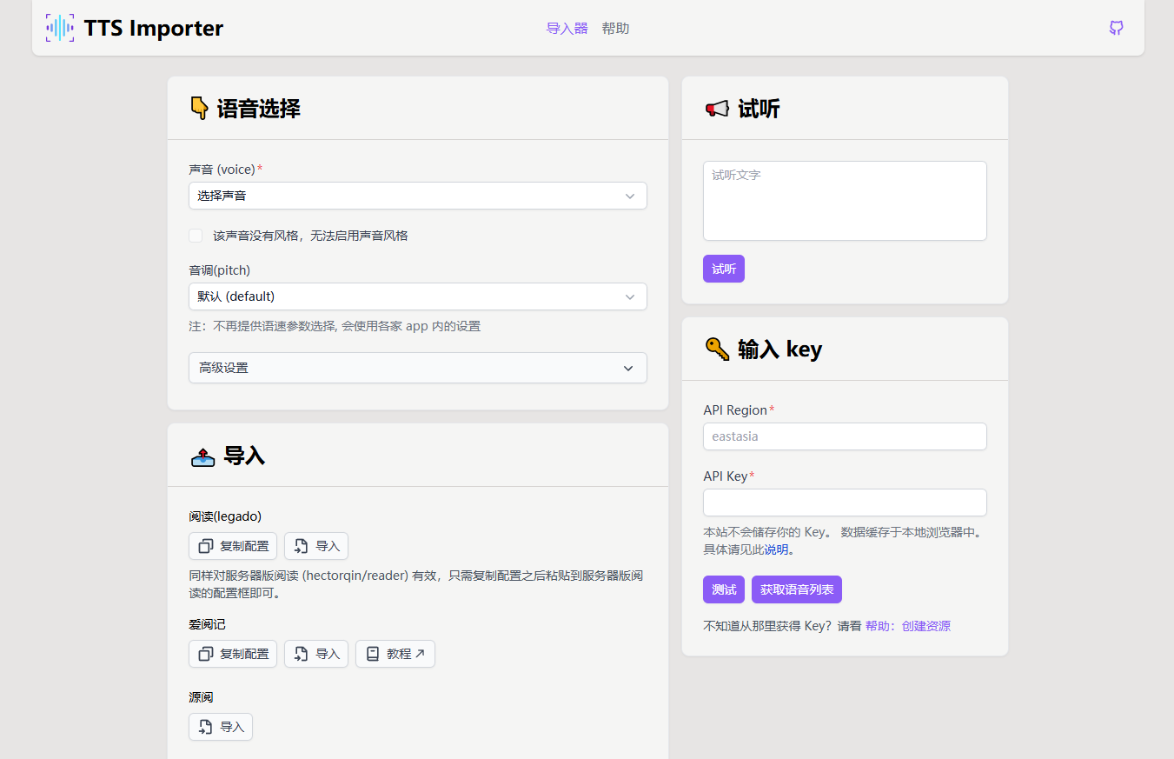Open the 导入器 navigation tab

(x=567, y=28)
